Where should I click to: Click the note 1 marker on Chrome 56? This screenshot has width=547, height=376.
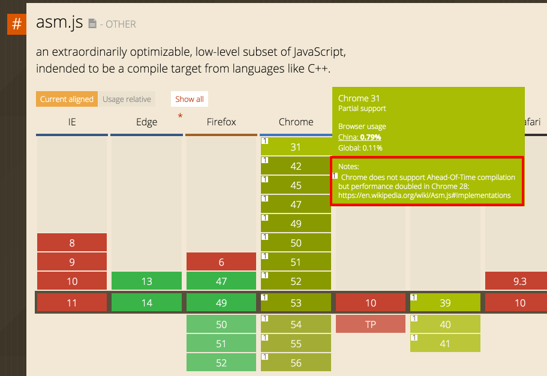(265, 357)
